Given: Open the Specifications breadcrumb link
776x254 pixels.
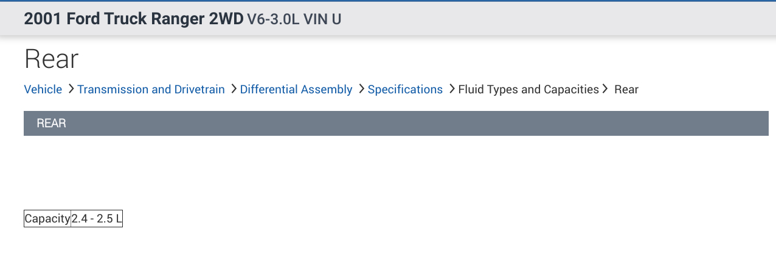Looking at the screenshot, I should point(405,90).
